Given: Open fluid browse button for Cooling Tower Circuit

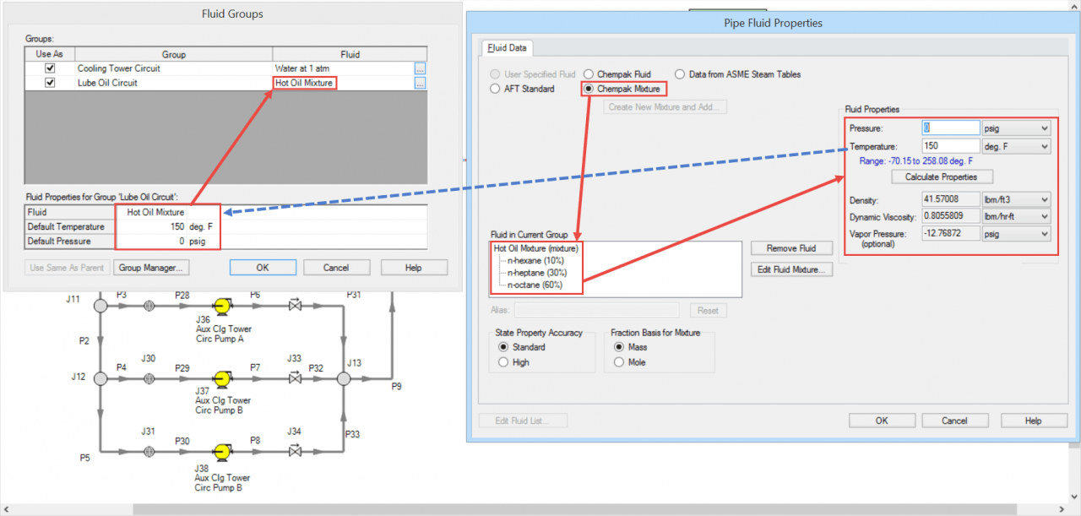Looking at the screenshot, I should coord(420,68).
